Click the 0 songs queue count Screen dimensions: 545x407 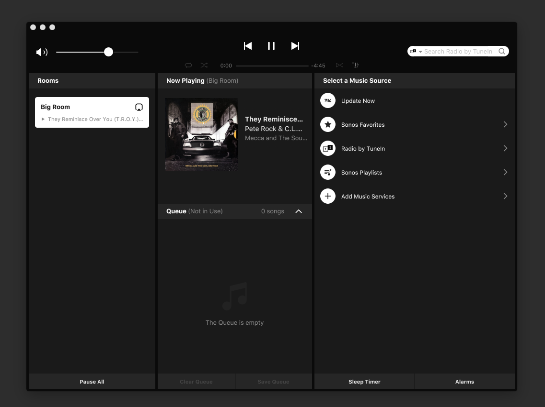tap(272, 211)
